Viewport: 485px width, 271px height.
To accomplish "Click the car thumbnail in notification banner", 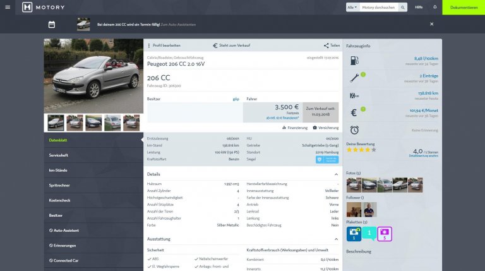I will pos(83,25).
